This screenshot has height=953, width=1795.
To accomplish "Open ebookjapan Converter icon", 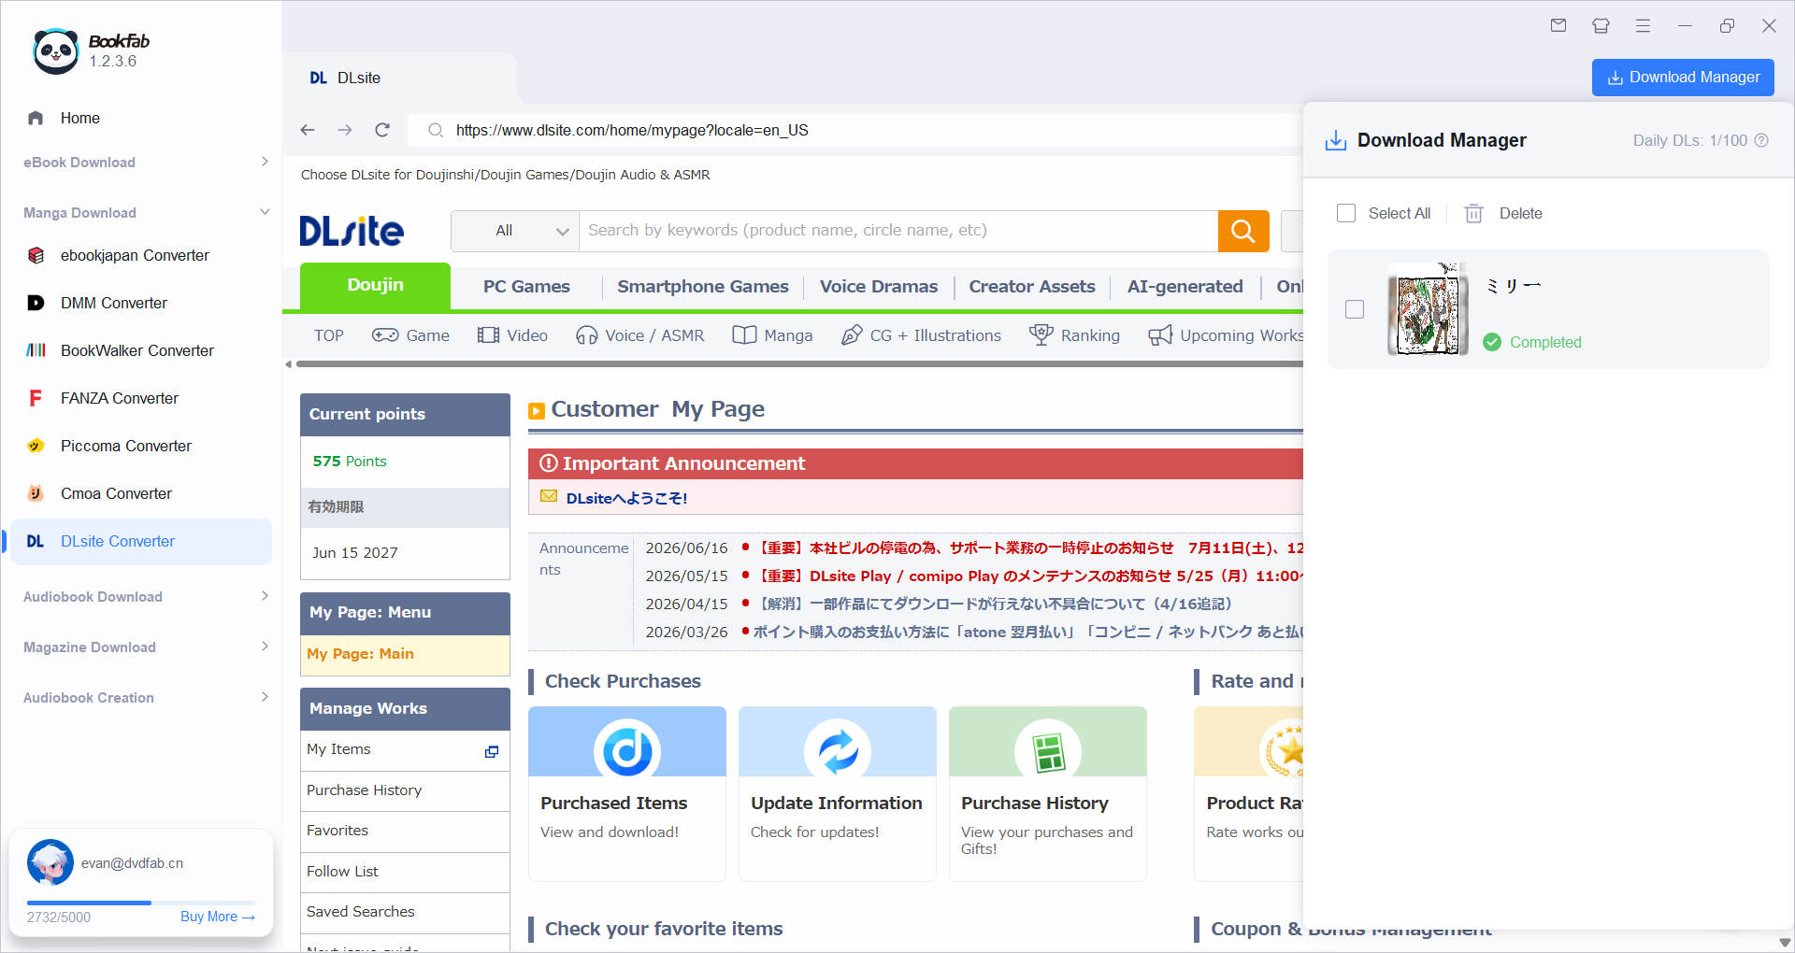I will tap(36, 255).
